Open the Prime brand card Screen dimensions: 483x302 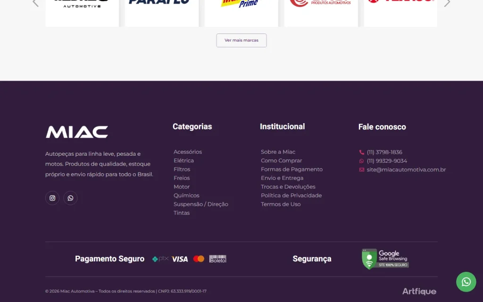click(241, 13)
